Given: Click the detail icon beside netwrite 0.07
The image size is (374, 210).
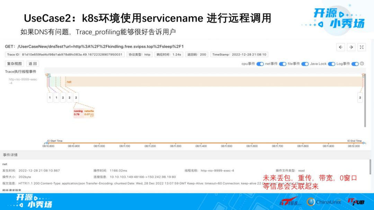Looking at the screenshot, I should pyautogui.click(x=92, y=115).
